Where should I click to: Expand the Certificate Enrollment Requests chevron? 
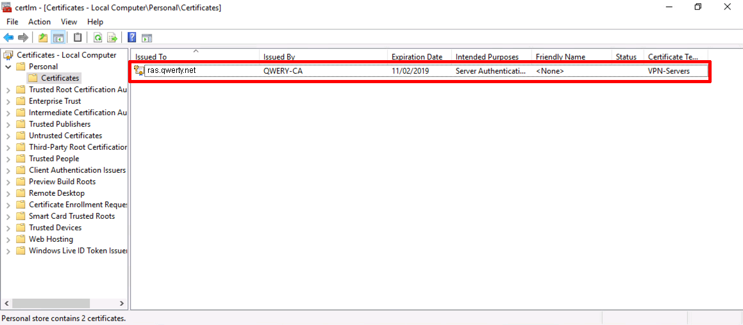(8, 205)
